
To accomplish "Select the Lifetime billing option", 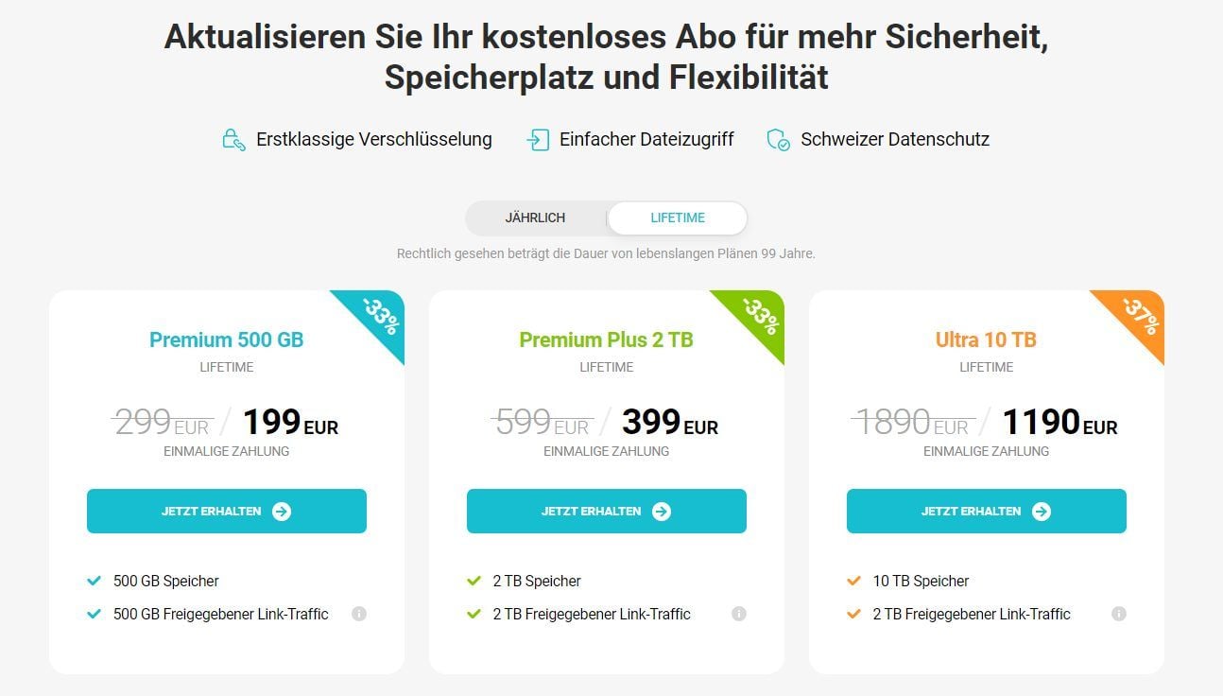I will pyautogui.click(x=678, y=217).
